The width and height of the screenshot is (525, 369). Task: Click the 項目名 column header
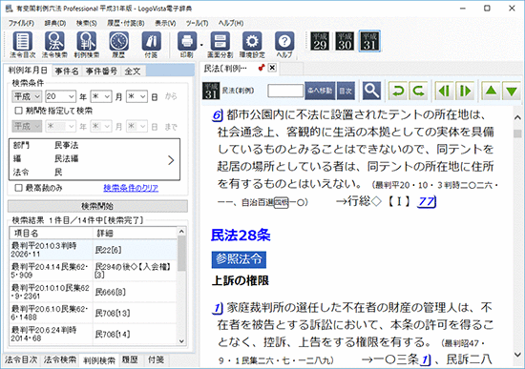pyautogui.click(x=52, y=234)
